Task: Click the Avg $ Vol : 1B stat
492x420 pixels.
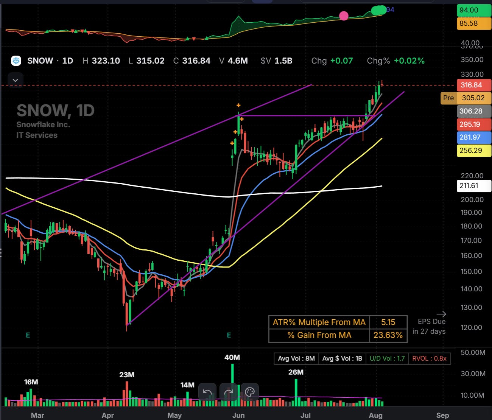Action: [342, 358]
